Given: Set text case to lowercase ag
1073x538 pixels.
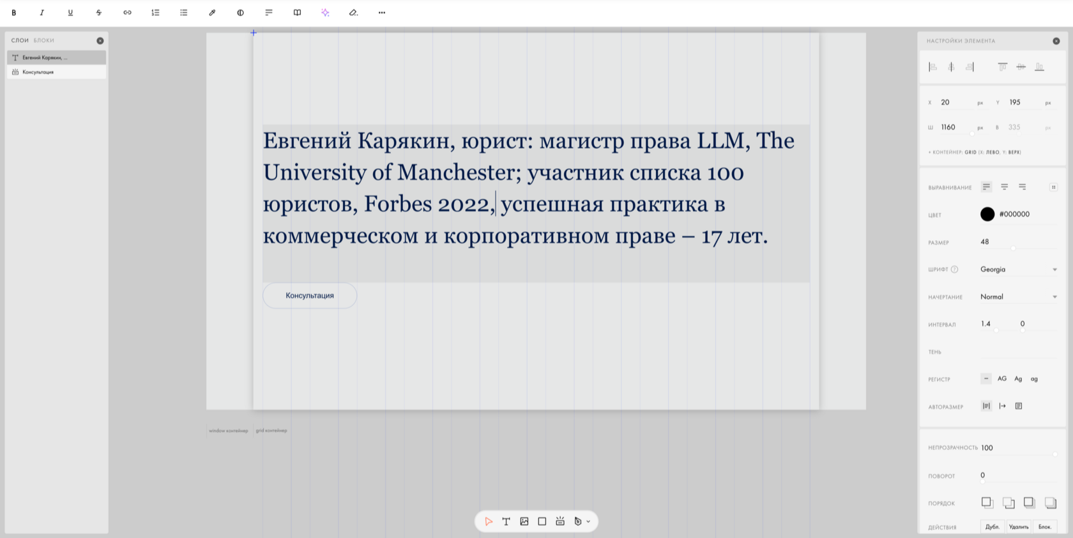Looking at the screenshot, I should [x=1034, y=379].
